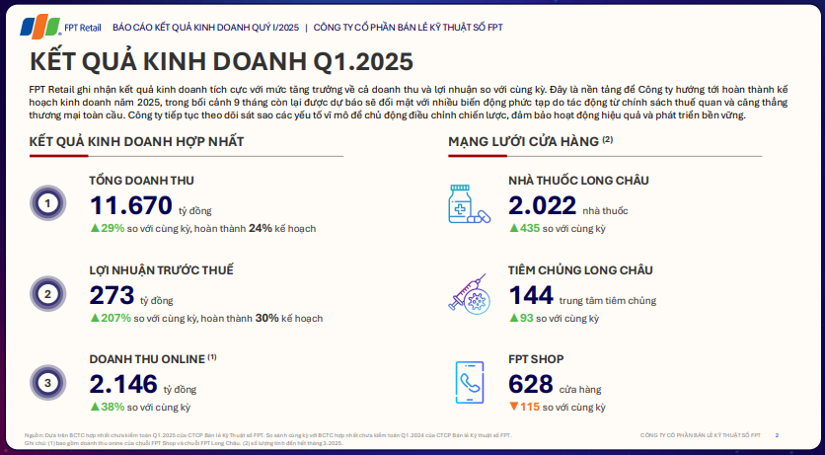Click the numbered circle 2 badge
Viewport: 825px width, 455px height.
[48, 294]
